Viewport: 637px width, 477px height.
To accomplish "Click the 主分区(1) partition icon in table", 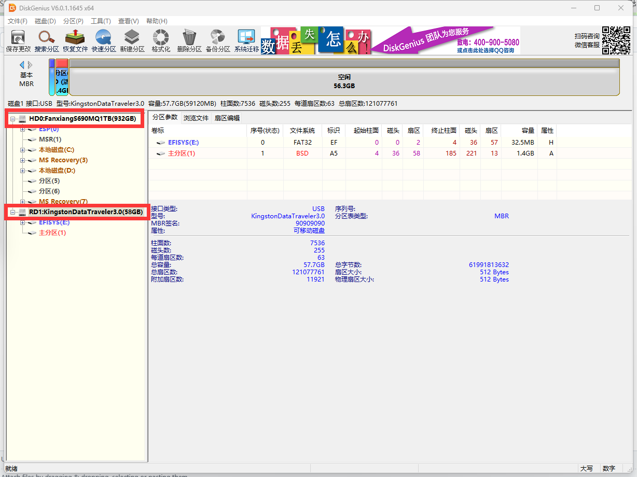I will [x=161, y=153].
